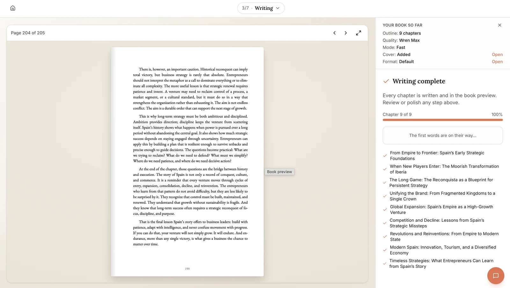Viewport: 510px width, 288px height.
Task: Close the Your Book So Far panel
Action: [x=499, y=25]
